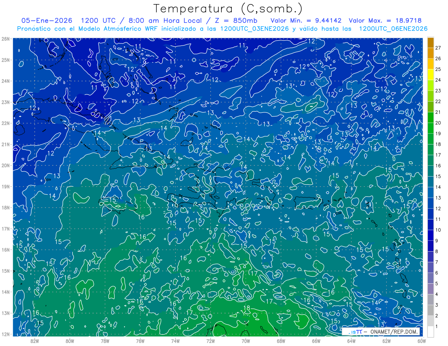This screenshot has width=448, height=346.
Task: Click the '76W' longitude axis label
Action: pyautogui.click(x=140, y=340)
